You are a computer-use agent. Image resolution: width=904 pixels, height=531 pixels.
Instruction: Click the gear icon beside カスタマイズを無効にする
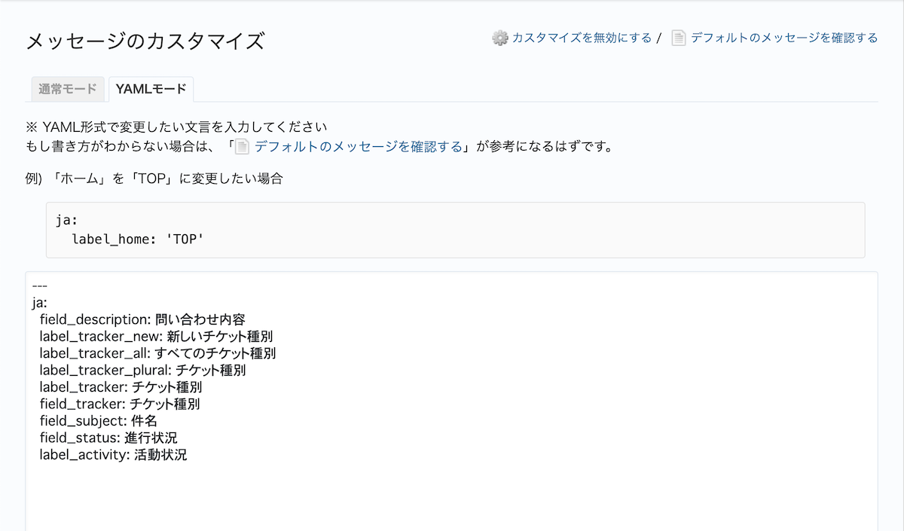pyautogui.click(x=500, y=38)
